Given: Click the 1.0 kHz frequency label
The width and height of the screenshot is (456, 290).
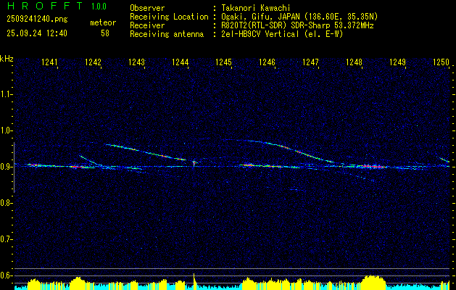Looking at the screenshot, I should [x=5, y=130].
